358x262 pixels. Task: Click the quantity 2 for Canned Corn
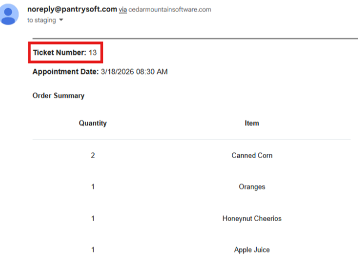point(92,155)
